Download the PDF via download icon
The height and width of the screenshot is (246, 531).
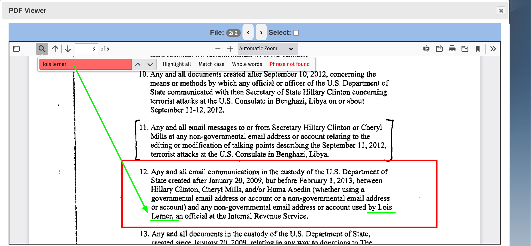tap(465, 49)
